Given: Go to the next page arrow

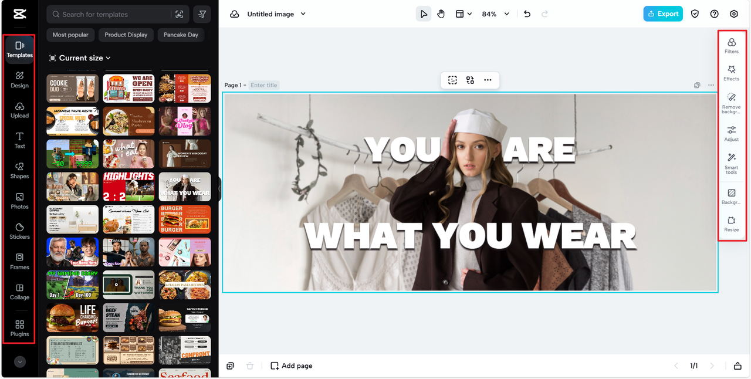Looking at the screenshot, I should [712, 366].
